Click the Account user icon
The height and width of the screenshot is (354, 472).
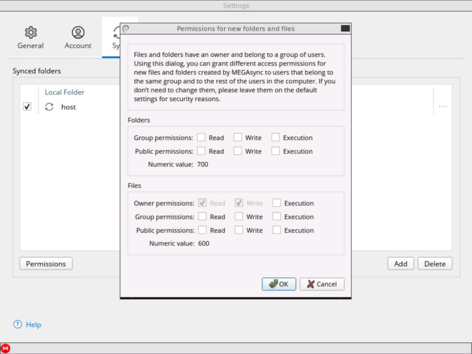pos(78,32)
